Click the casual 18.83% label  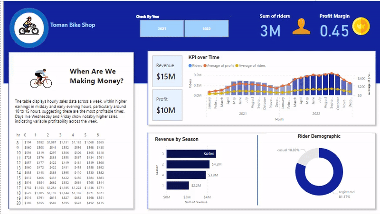coord(288,150)
